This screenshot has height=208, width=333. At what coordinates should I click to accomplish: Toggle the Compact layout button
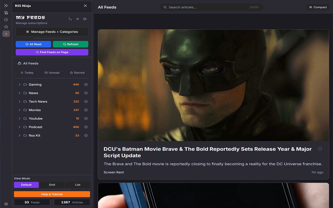[318, 7]
